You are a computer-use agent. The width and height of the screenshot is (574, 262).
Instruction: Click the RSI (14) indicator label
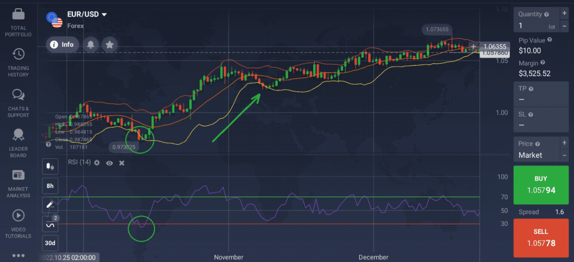pos(79,162)
